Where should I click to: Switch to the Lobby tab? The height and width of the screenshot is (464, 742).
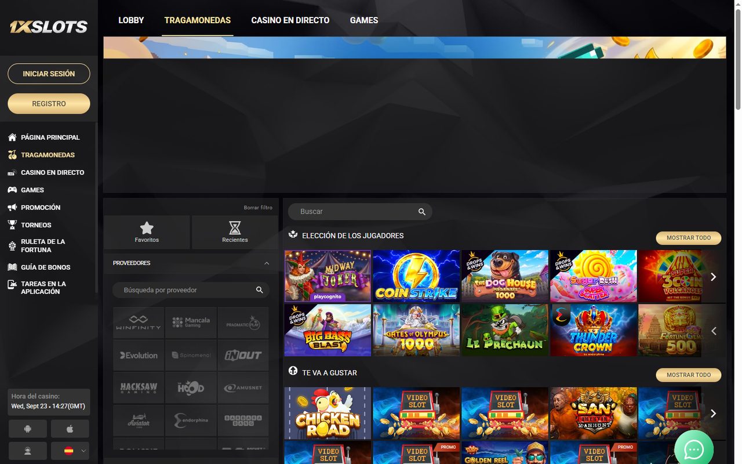[x=131, y=20]
